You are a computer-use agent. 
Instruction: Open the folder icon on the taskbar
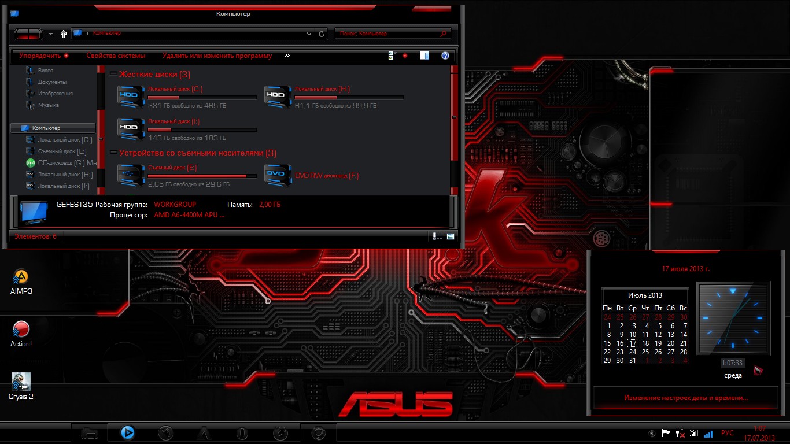pos(90,432)
